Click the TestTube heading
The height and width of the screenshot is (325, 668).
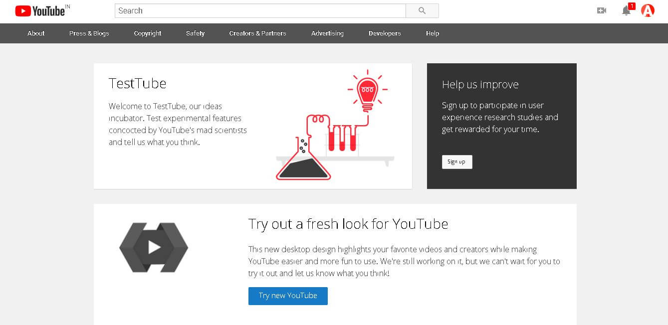138,83
